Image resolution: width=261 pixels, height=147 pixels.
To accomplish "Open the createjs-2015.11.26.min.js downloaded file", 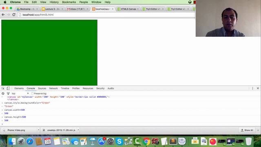I will [x=61, y=130].
